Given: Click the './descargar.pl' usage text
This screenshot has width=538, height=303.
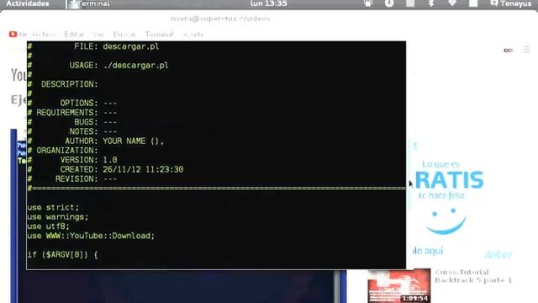Looking at the screenshot, I should [x=135, y=66].
